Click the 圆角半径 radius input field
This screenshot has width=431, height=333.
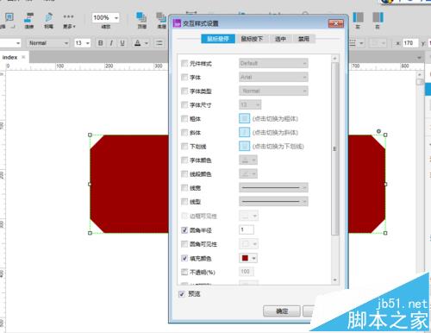(x=247, y=229)
